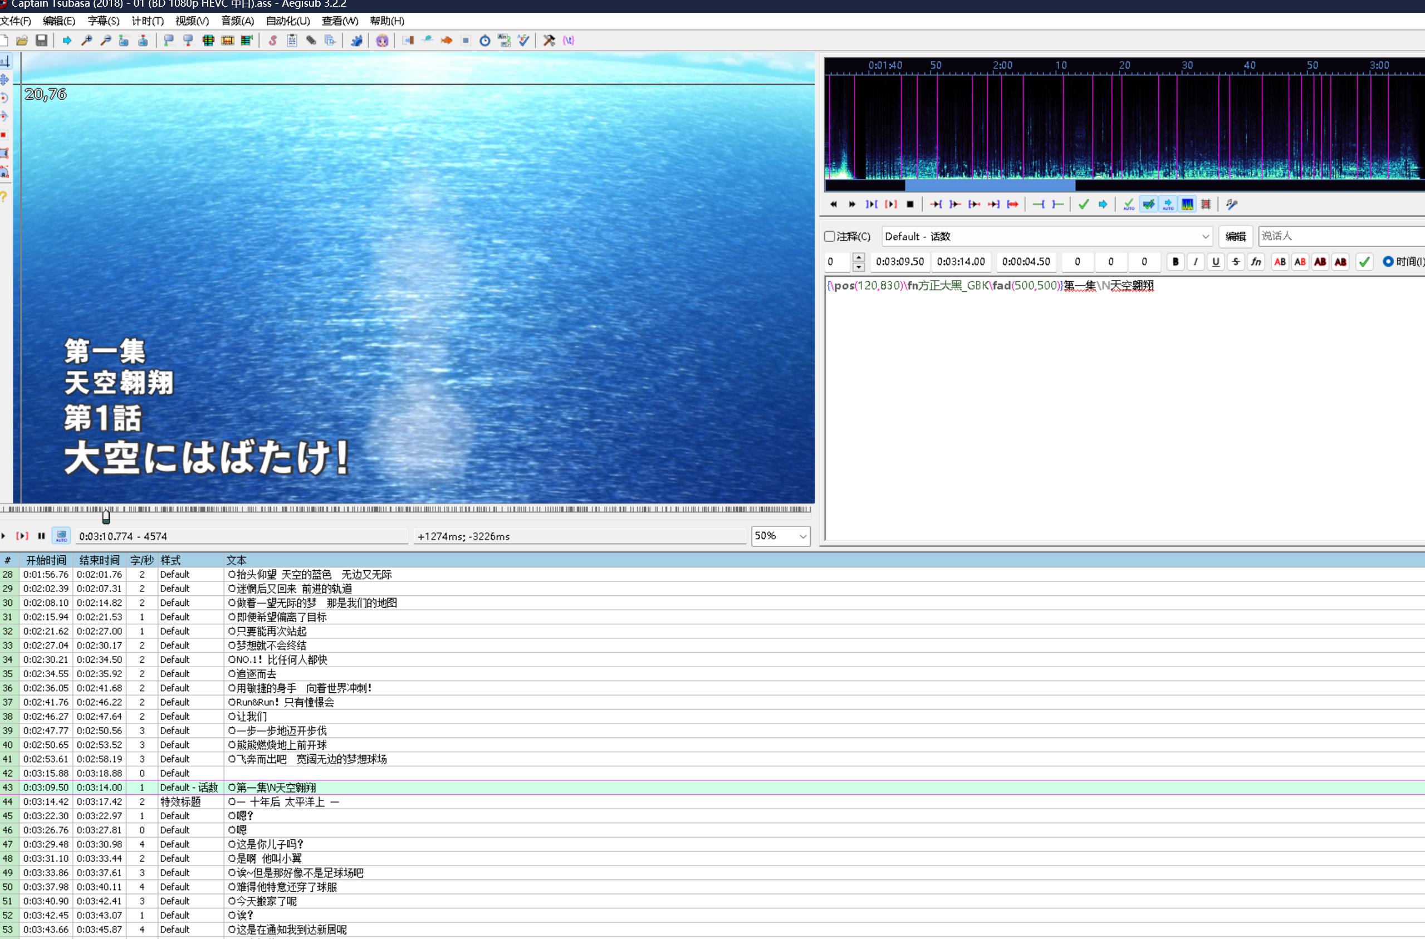Click the yellow question mark help icon
This screenshot has height=939, width=1425.
[4, 197]
